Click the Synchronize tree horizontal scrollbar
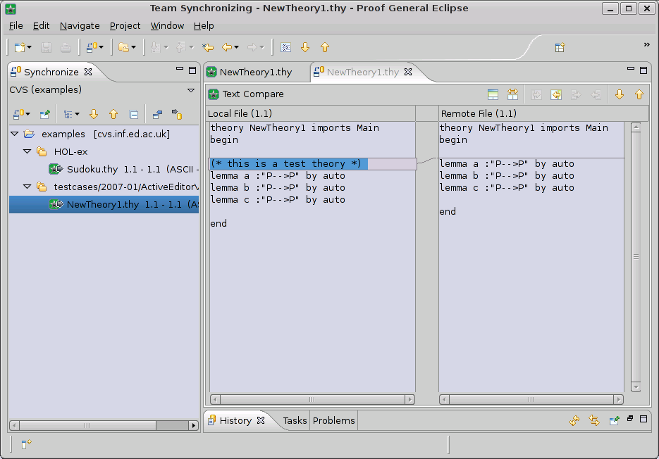659x459 pixels. [104, 425]
